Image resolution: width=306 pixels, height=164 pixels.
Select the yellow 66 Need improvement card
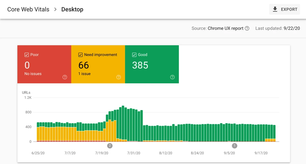[98, 64]
